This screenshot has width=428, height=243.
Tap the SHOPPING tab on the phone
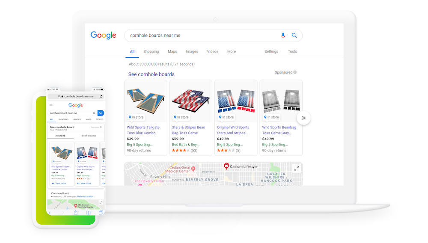pyautogui.click(x=63, y=119)
